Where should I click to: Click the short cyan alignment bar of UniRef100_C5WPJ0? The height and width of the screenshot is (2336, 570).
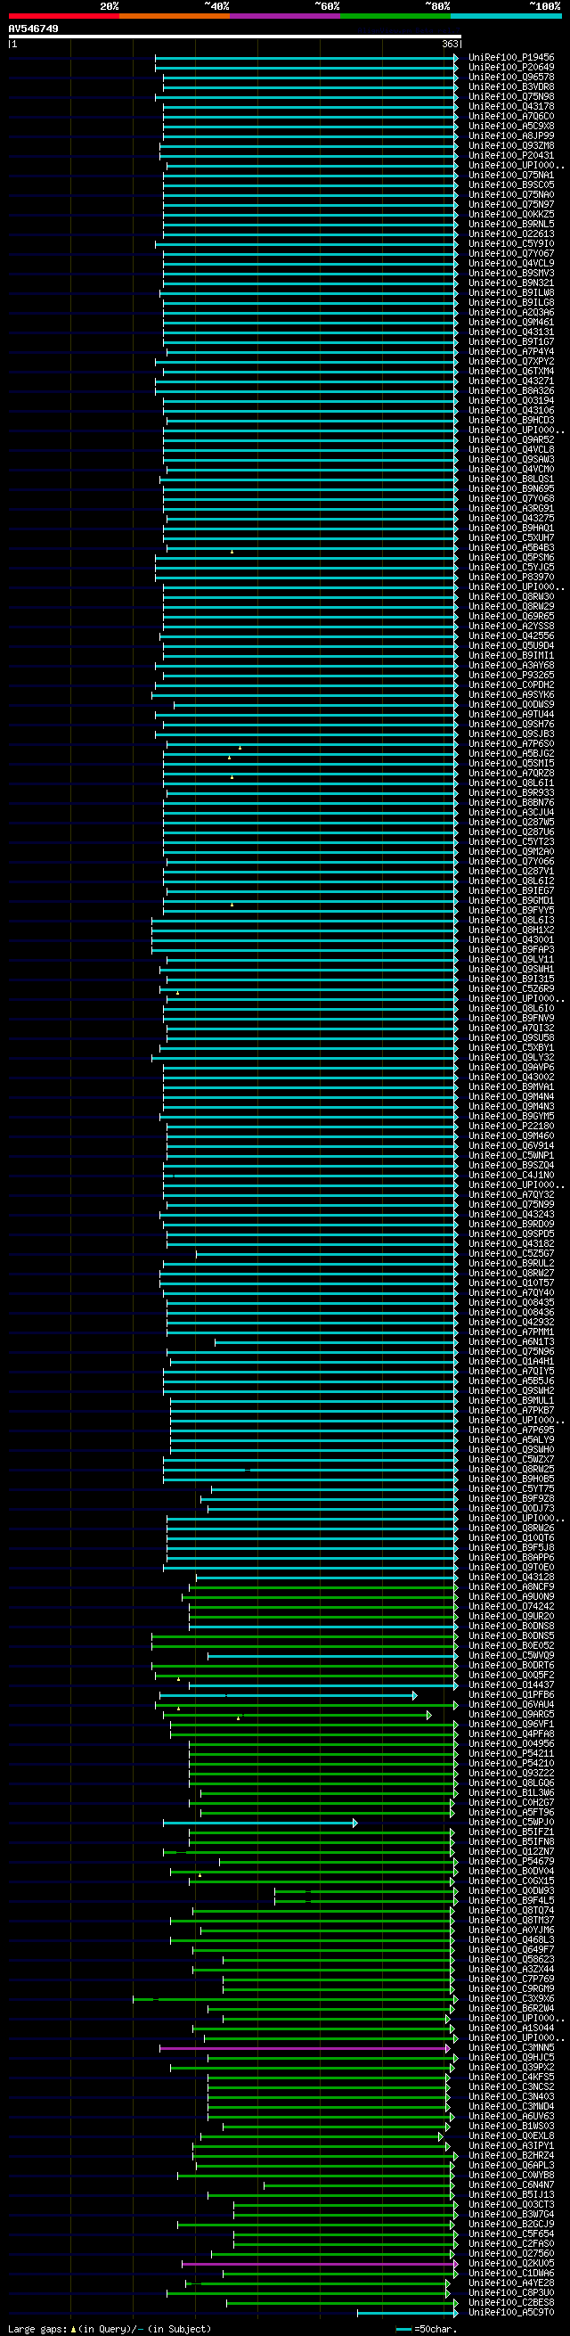(260, 1823)
